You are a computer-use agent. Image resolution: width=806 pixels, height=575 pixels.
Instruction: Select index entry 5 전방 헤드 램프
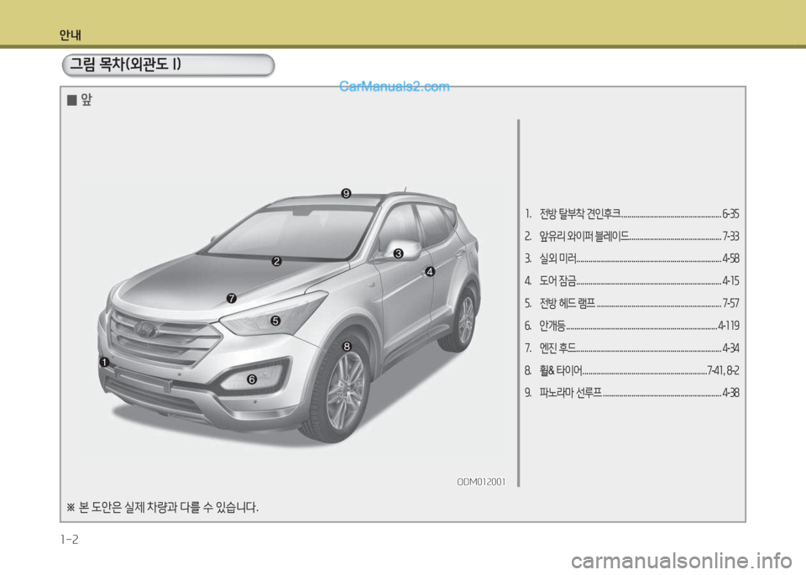pyautogui.click(x=631, y=303)
